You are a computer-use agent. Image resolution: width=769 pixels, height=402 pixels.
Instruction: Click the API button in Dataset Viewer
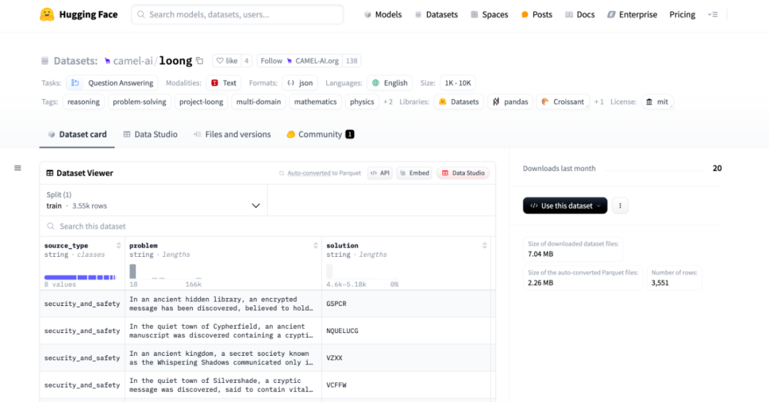click(380, 173)
